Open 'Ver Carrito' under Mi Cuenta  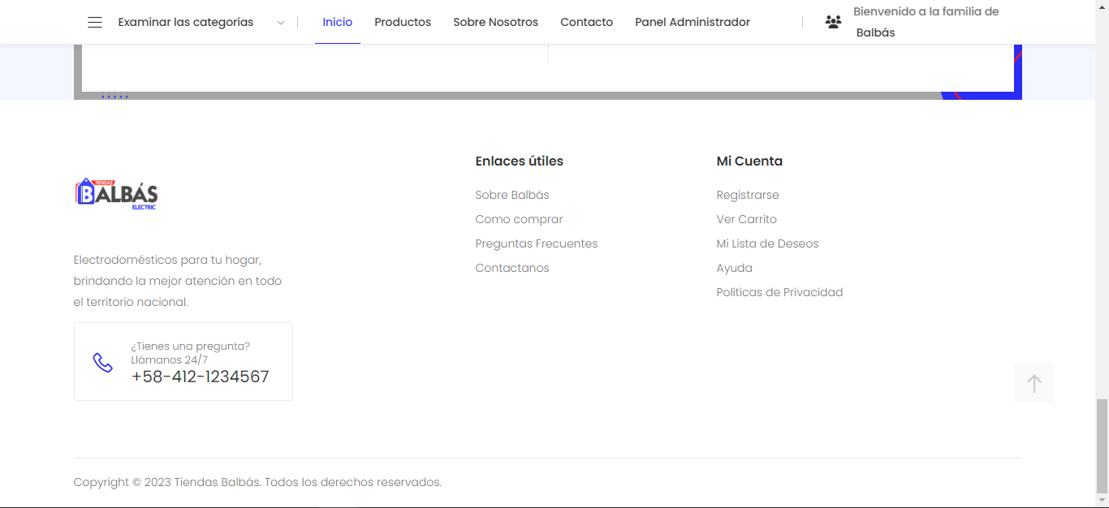[746, 219]
